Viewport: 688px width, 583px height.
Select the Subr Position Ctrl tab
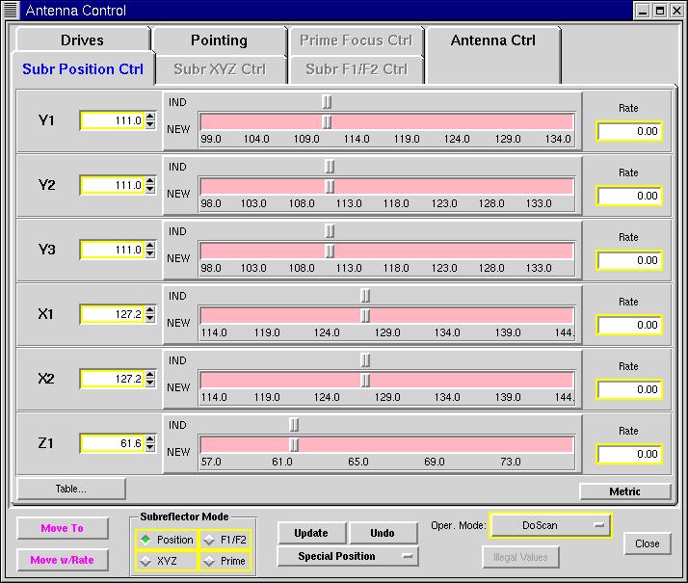pos(83,68)
